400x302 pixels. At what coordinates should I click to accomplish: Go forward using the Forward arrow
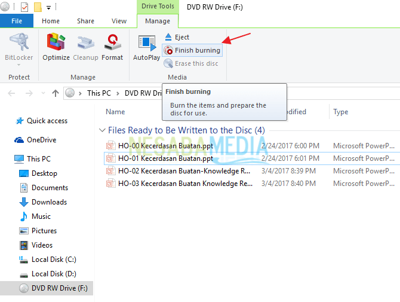point(29,93)
